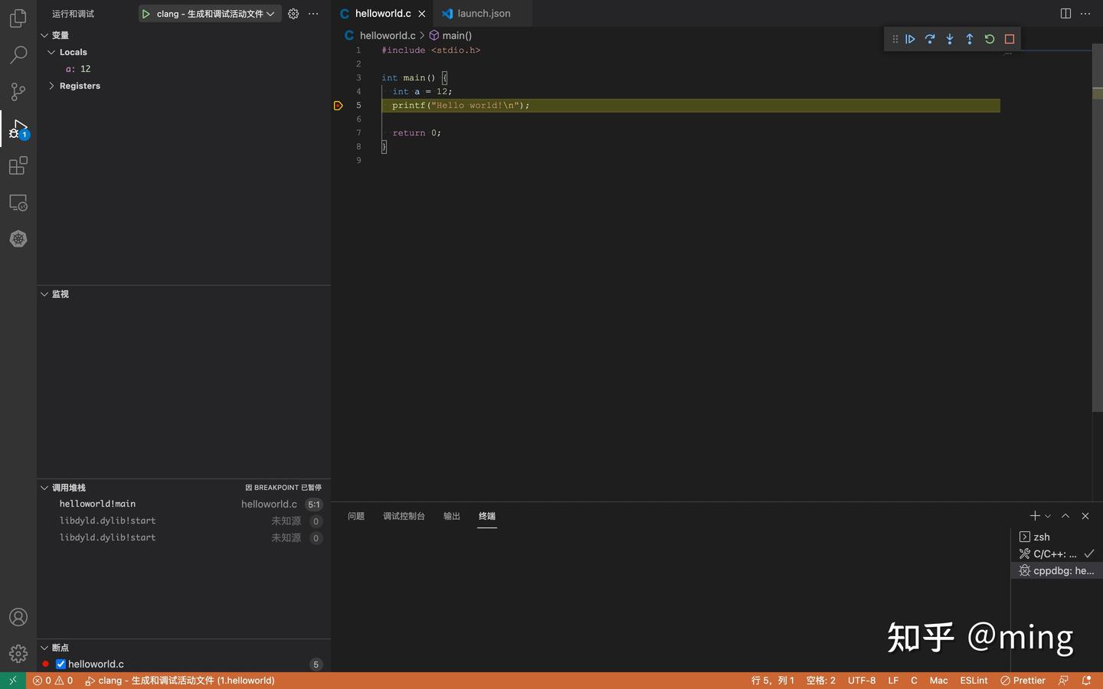
Task: Select the helloworld!main stack frame
Action: (184, 505)
